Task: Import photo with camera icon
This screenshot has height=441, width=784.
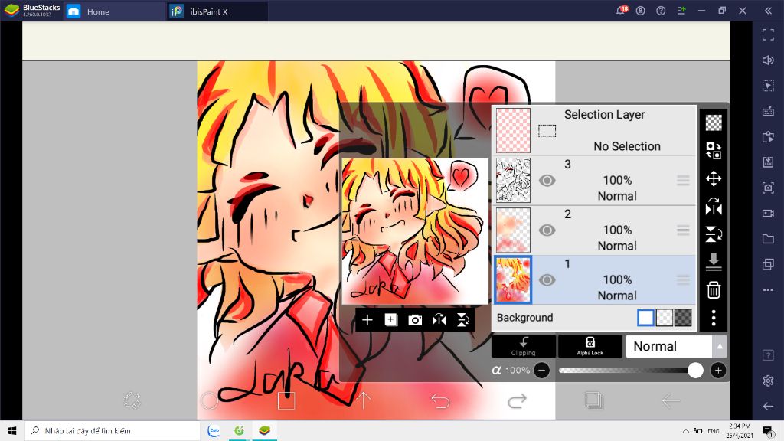Action: 415,320
